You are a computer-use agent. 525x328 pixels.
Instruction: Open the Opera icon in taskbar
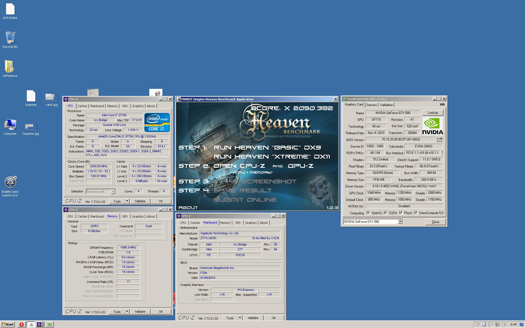pos(21,324)
